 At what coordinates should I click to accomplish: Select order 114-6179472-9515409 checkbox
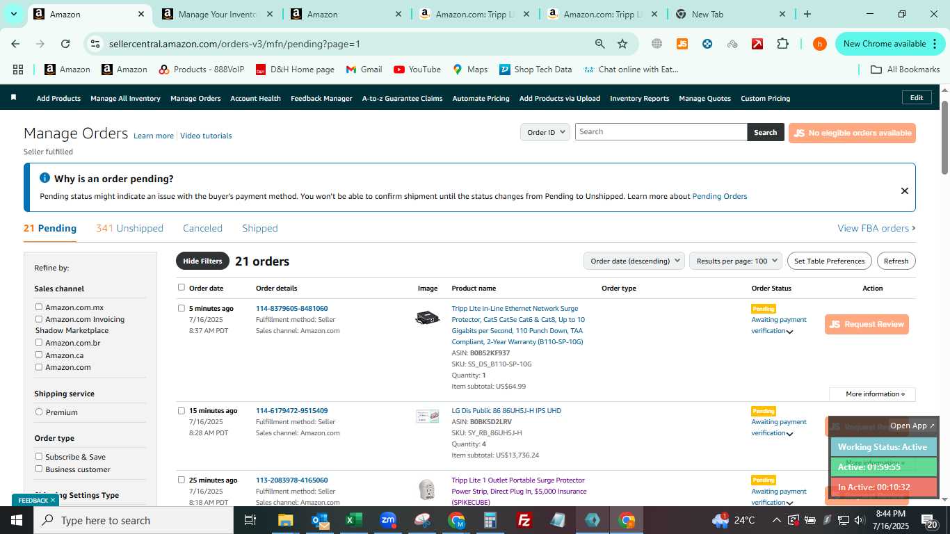click(182, 410)
